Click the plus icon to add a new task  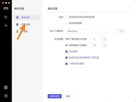point(6,26)
